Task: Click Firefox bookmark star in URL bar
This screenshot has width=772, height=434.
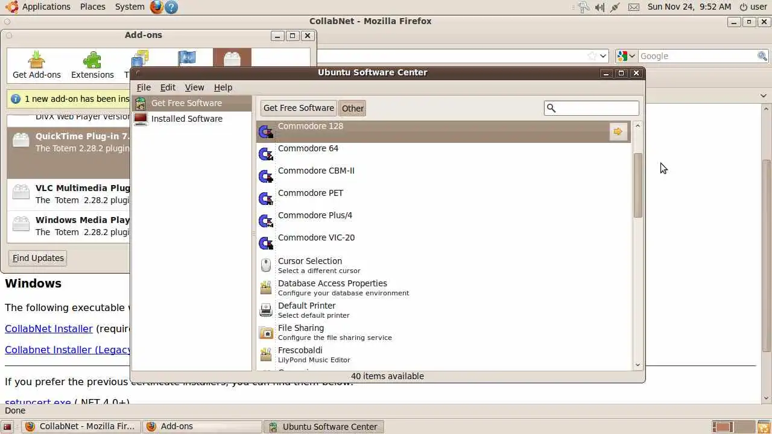Action: pyautogui.click(x=592, y=56)
